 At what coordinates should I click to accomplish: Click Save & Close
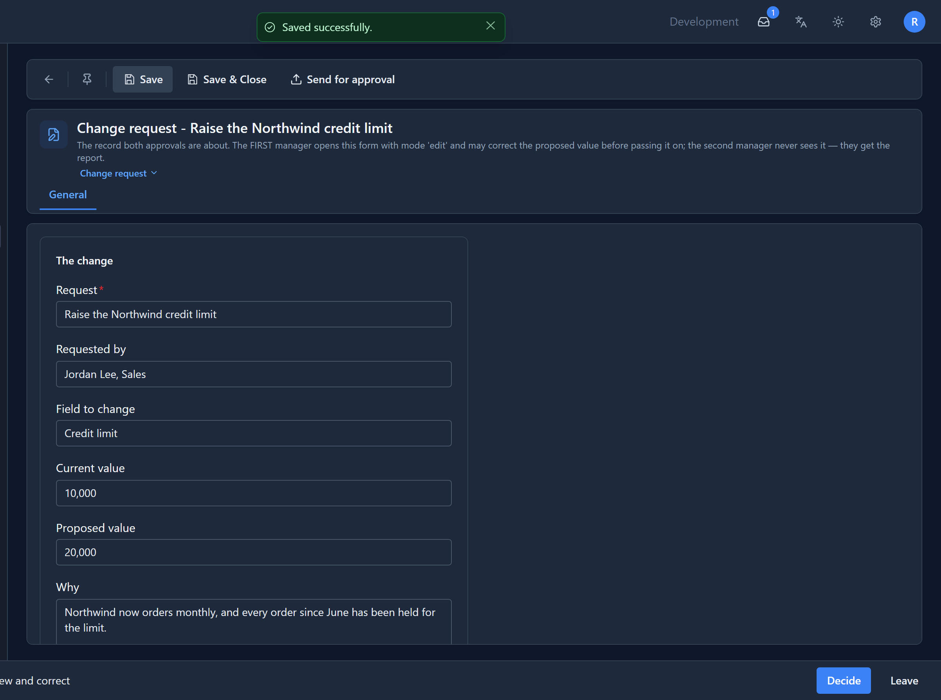pos(227,79)
